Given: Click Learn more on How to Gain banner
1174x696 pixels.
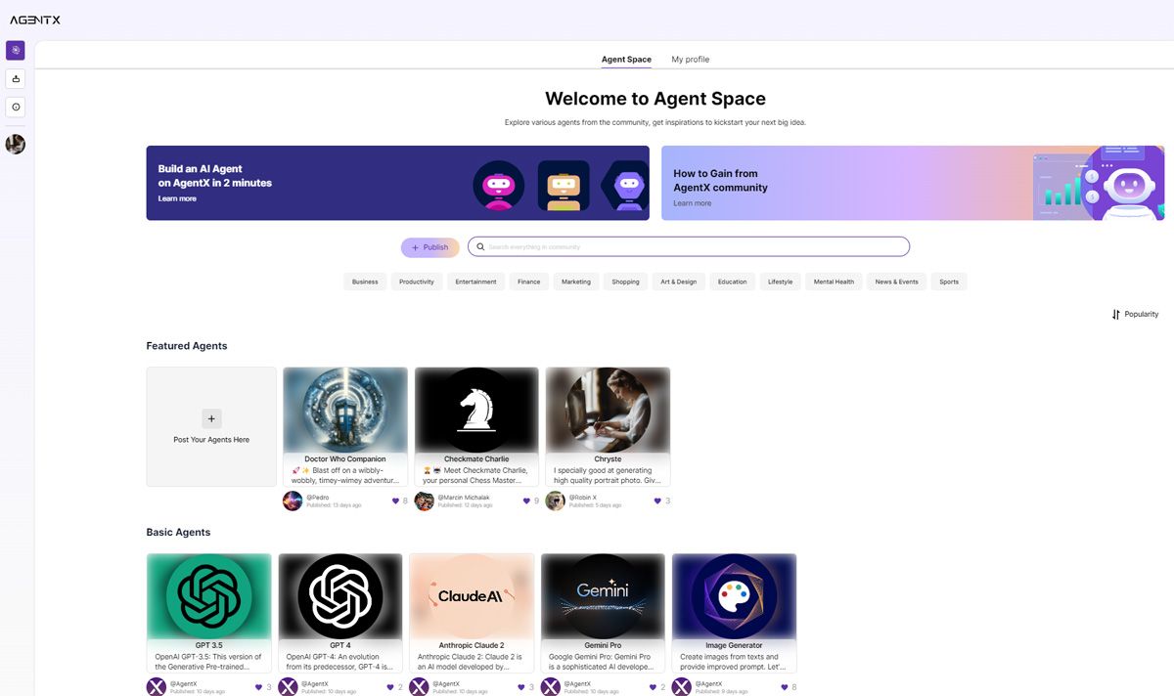Looking at the screenshot, I should click(x=693, y=203).
